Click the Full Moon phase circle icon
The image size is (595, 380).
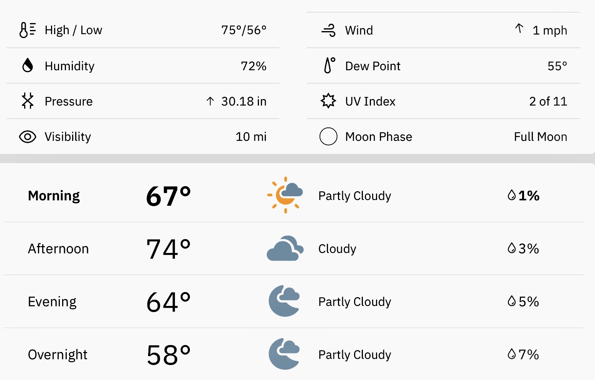pos(328,136)
